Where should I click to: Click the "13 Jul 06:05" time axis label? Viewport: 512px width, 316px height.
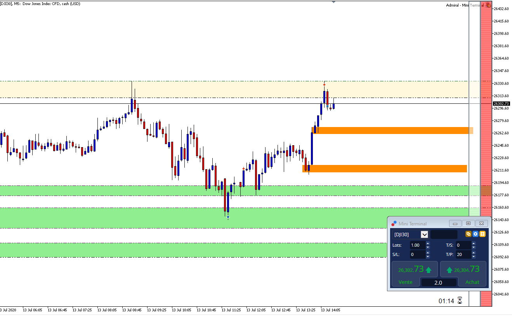[33, 310]
